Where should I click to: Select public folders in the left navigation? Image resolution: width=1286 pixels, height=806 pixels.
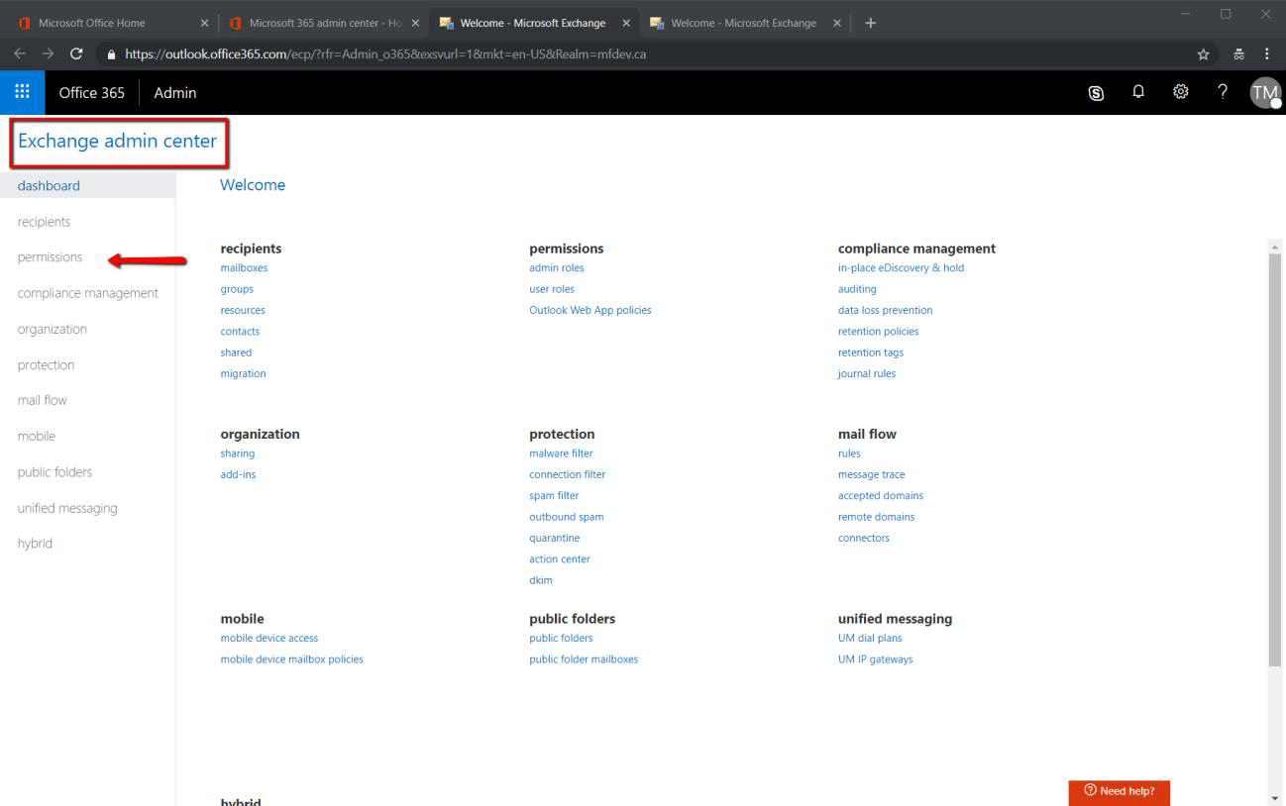pyautogui.click(x=54, y=472)
